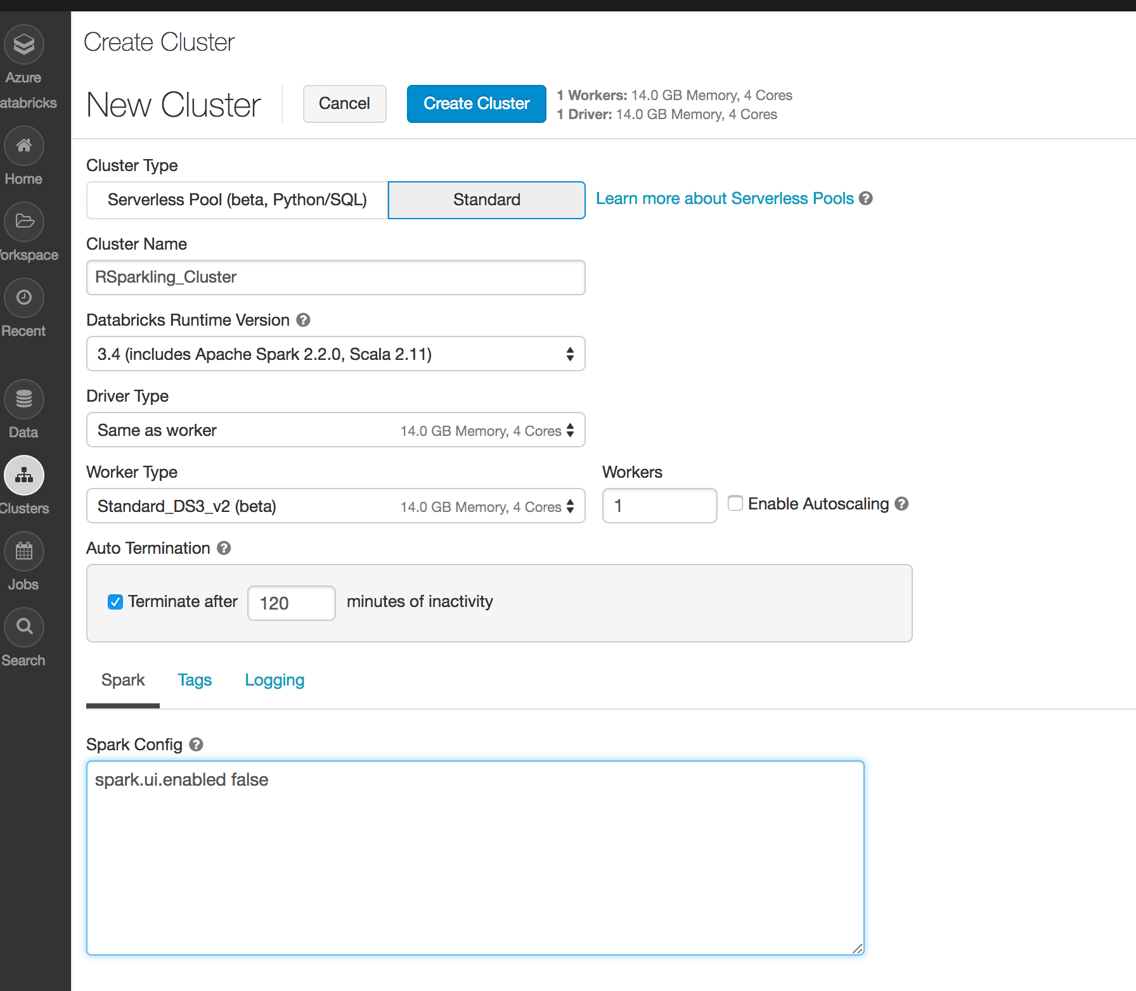1136x991 pixels.
Task: Select Serverless Pool cluster type
Action: point(236,200)
